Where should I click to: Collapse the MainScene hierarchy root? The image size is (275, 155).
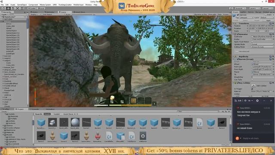click(x=1, y=17)
